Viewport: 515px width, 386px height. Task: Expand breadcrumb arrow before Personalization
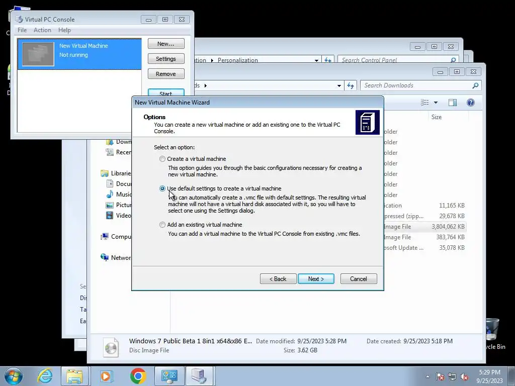coord(212,60)
